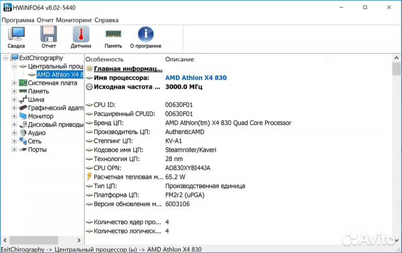Click chip icon next to Центральный проц

pyautogui.click(x=23, y=66)
